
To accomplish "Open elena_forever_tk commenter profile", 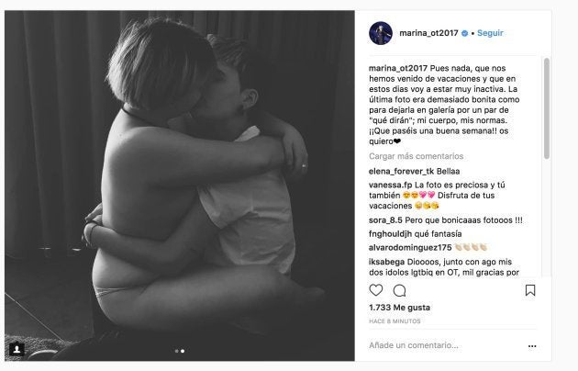I will (x=402, y=172).
